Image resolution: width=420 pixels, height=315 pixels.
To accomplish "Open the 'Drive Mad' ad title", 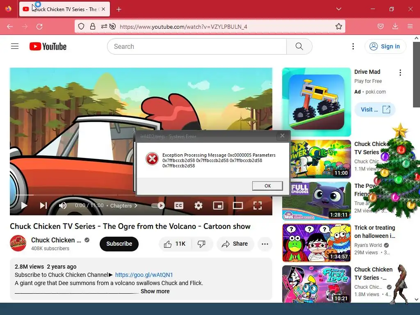I will (x=367, y=72).
